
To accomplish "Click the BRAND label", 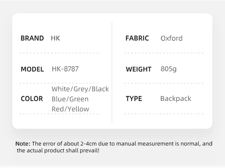I will point(32,38).
